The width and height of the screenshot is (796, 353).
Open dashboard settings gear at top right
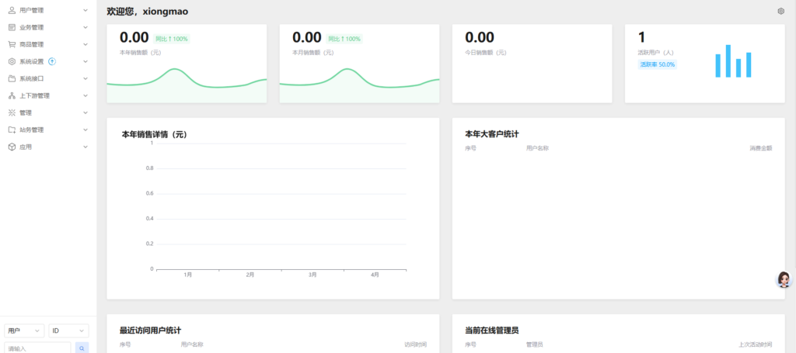click(780, 11)
